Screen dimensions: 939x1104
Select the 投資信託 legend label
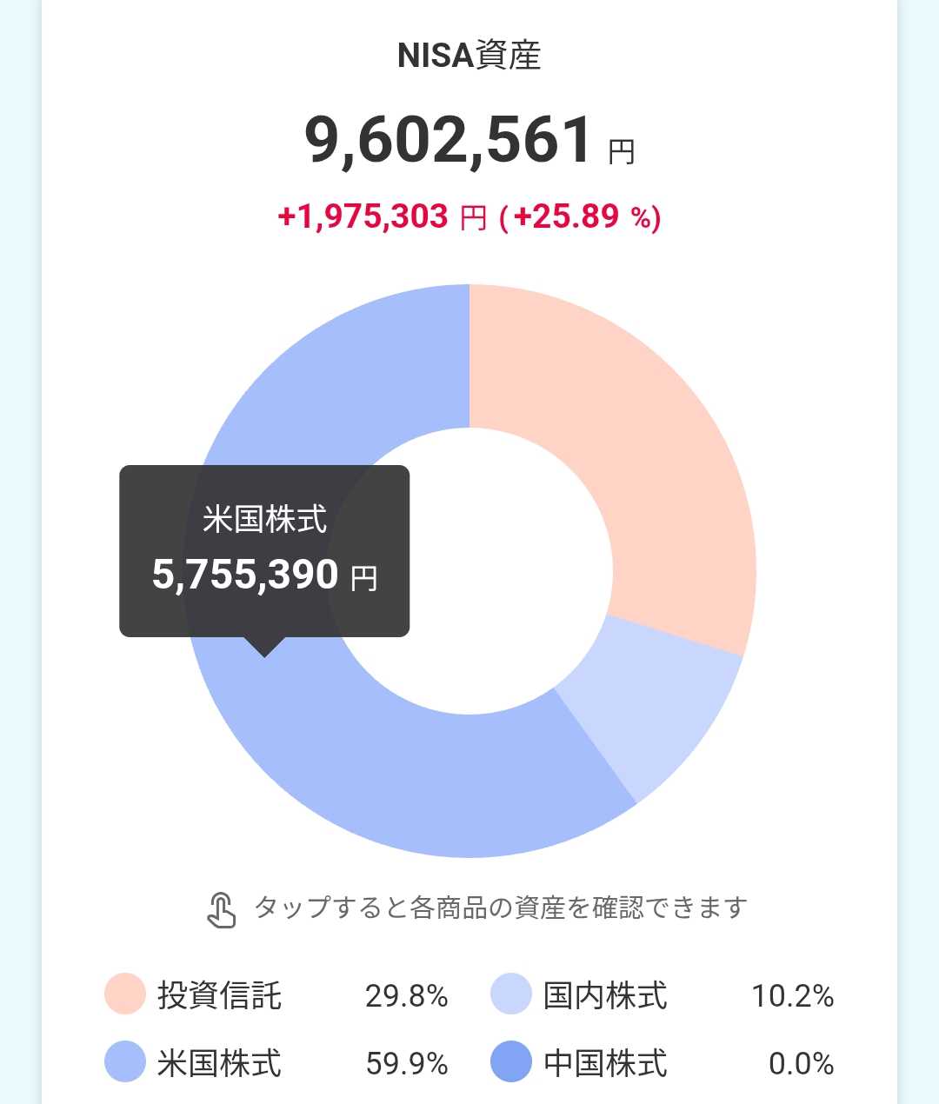click(x=219, y=995)
